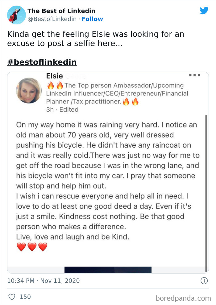The image size is (216, 305).
Task: Click the Twitter bird logo
Action: 204,10
